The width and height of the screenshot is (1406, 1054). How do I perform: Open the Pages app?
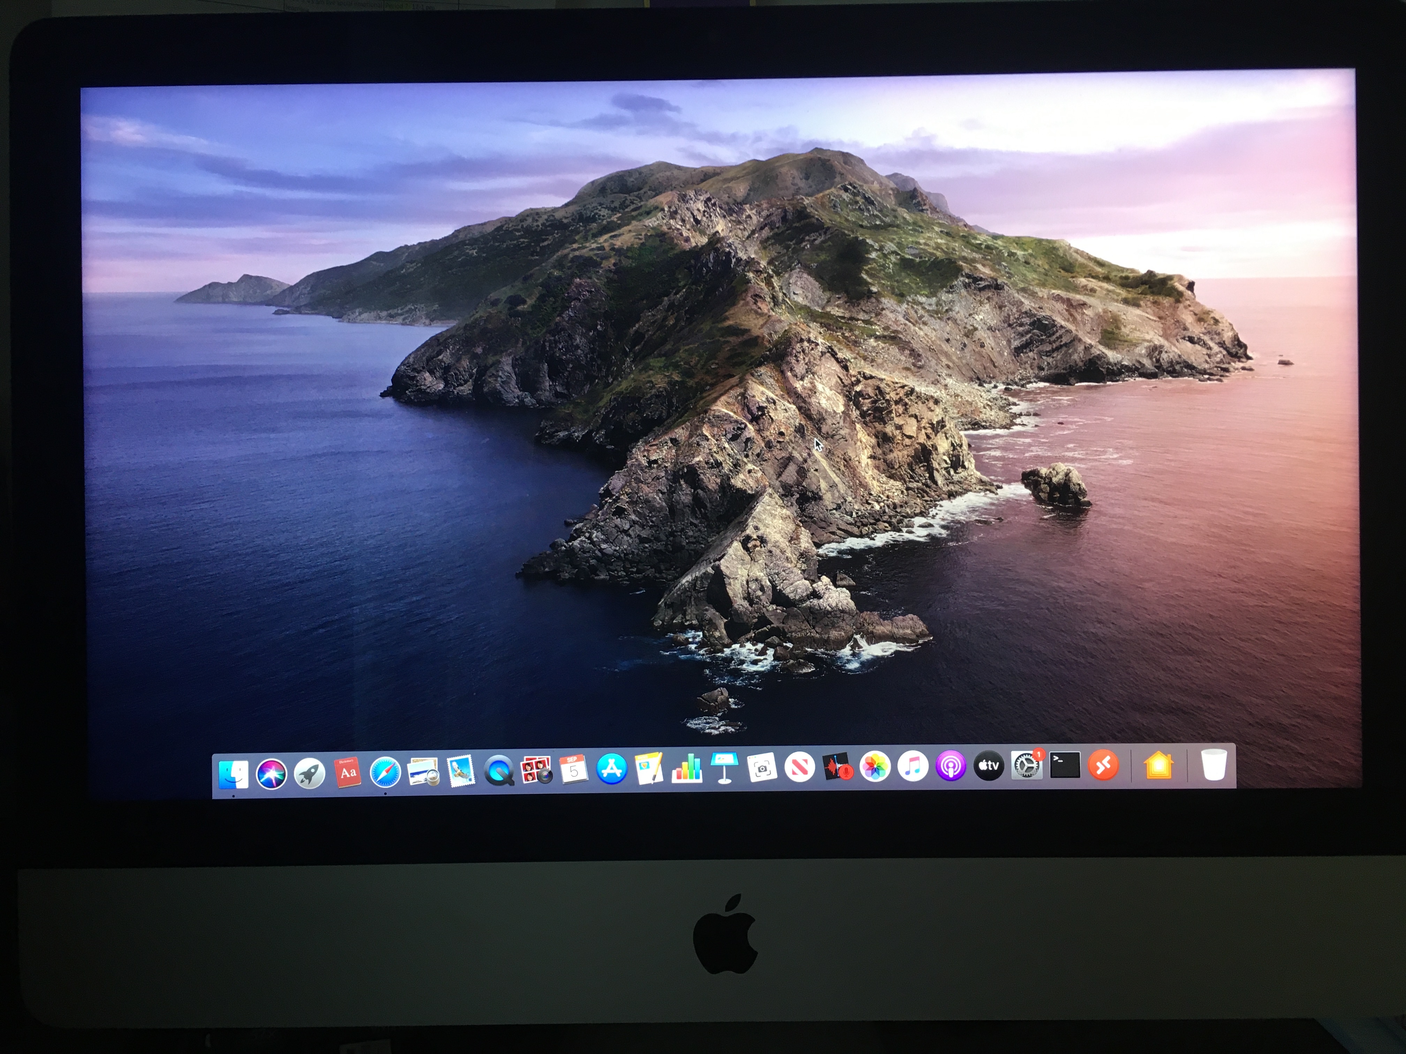point(649,769)
